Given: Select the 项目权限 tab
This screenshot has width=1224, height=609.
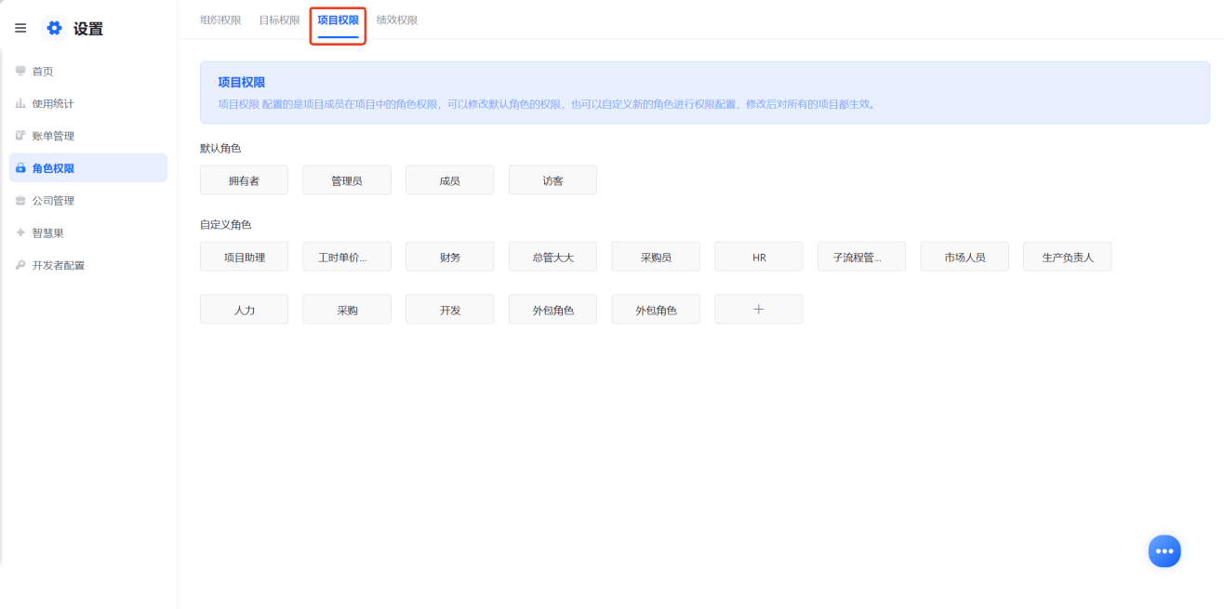Looking at the screenshot, I should (x=338, y=20).
